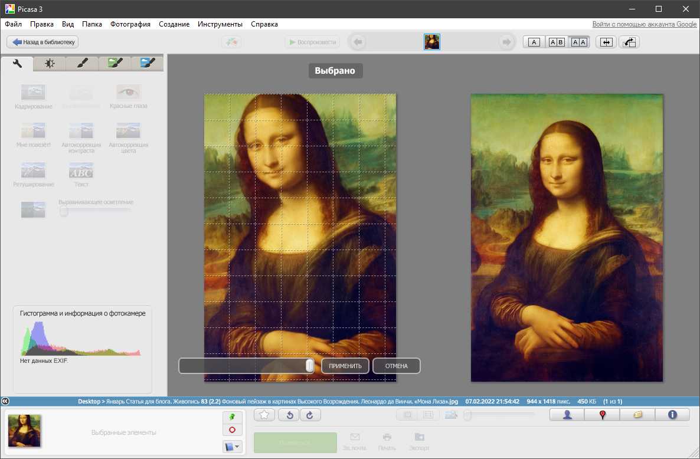Pin selected item with green pushpin

(x=232, y=417)
